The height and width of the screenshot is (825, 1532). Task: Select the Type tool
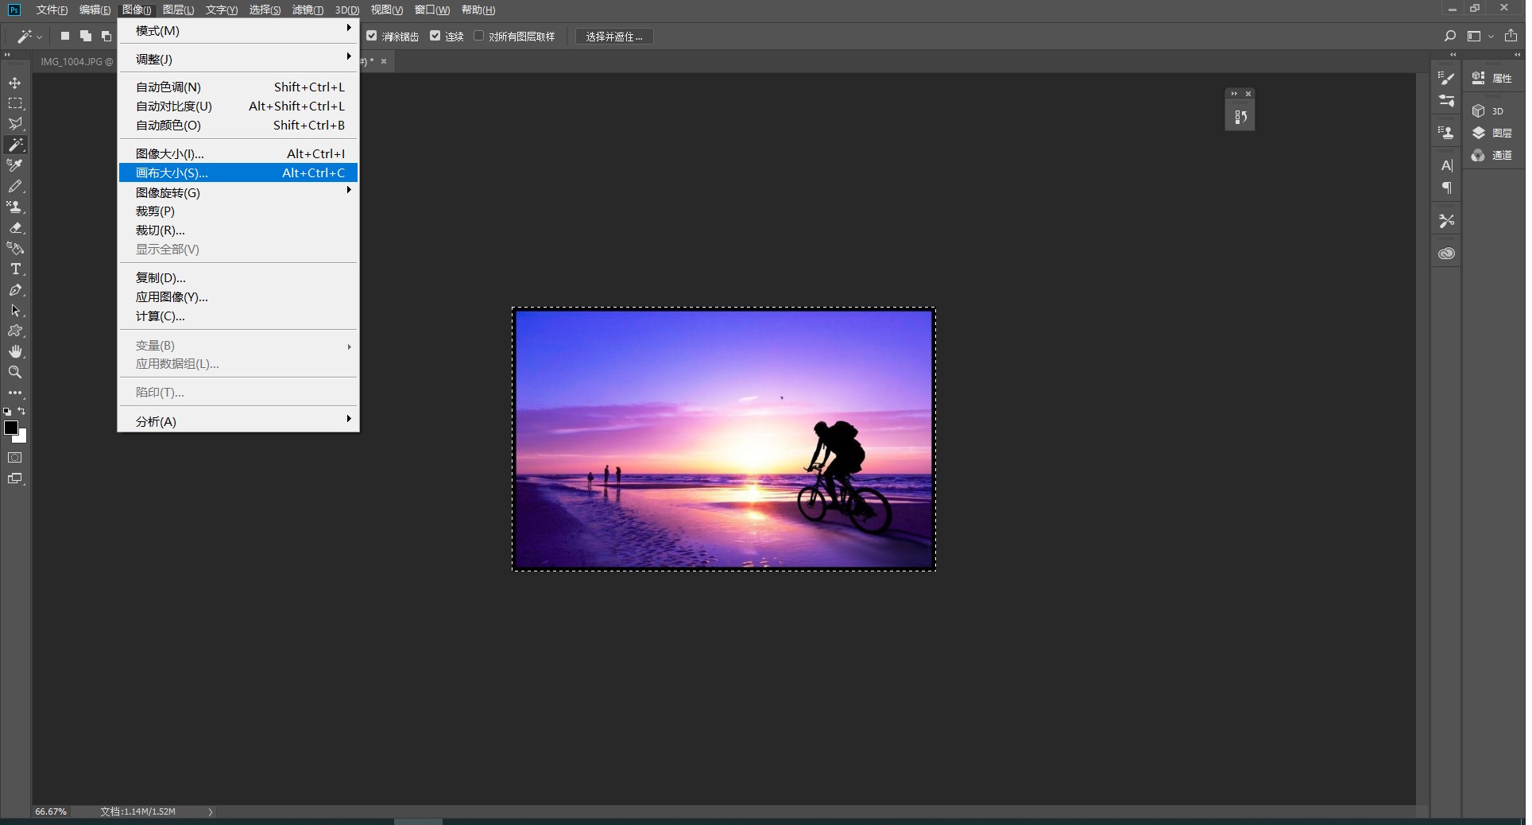click(x=15, y=269)
